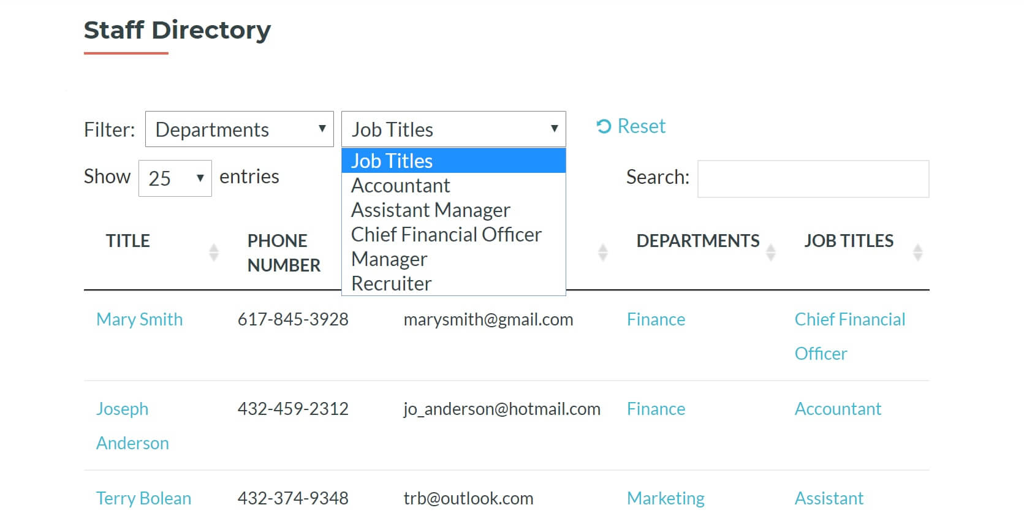Select Manager from the open dropdown list
This screenshot has width=1024, height=513.
[389, 259]
